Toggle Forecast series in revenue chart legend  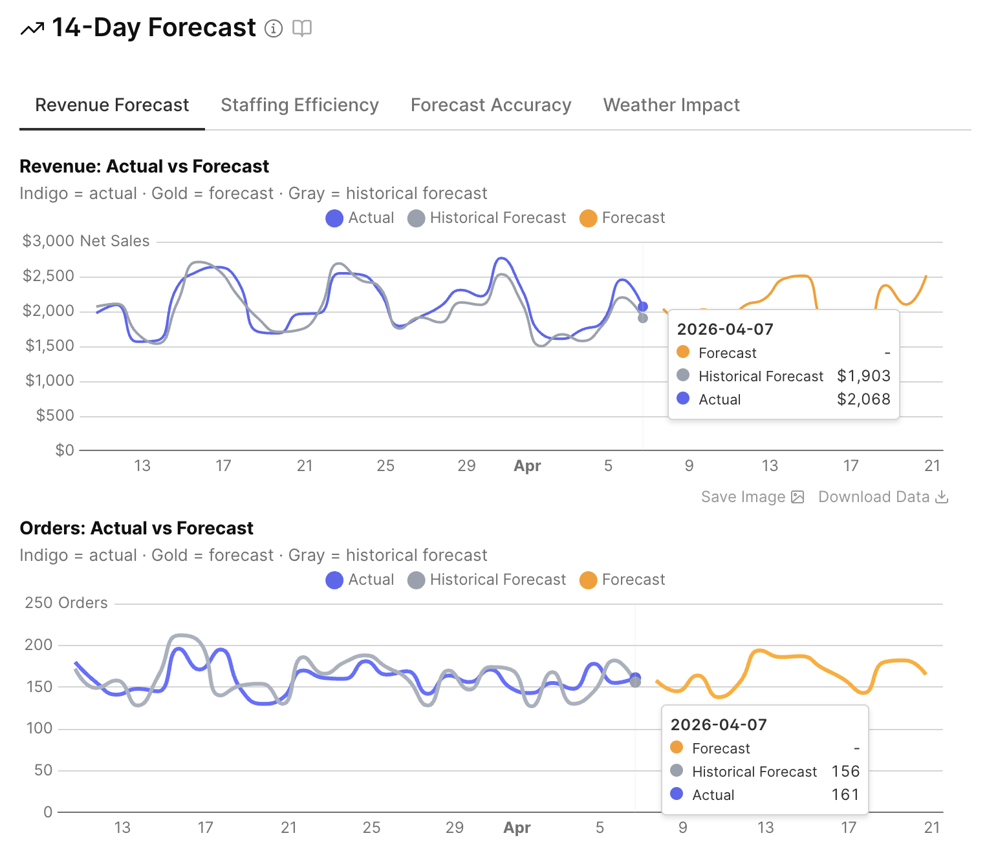point(622,218)
